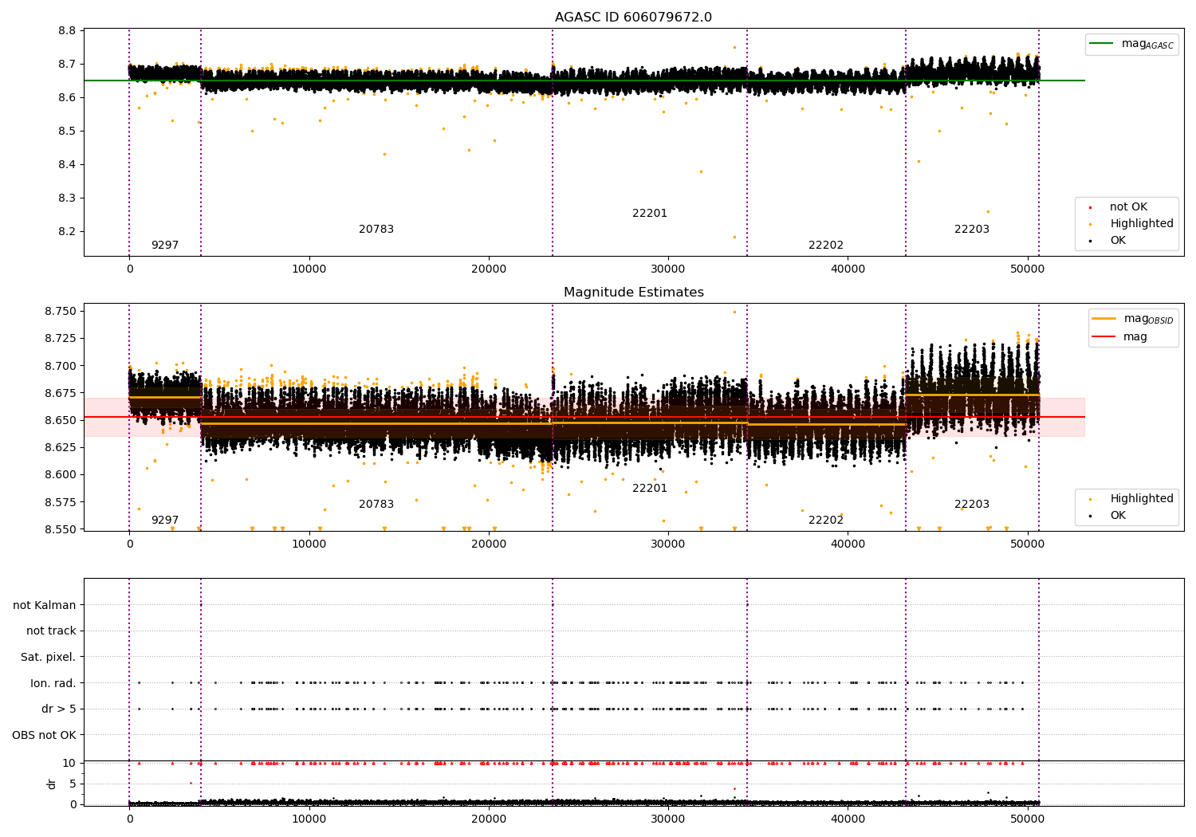
Task: Select "Highlighted" legend entry in top plot
Action: coord(1142,224)
